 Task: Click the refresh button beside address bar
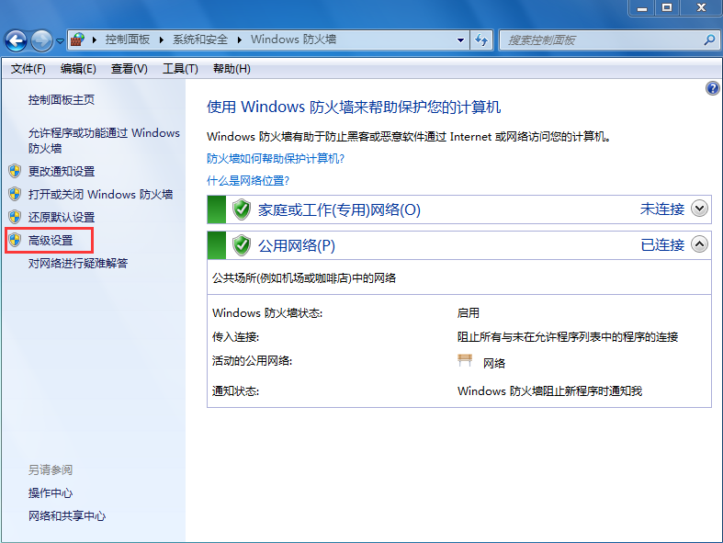pos(481,40)
